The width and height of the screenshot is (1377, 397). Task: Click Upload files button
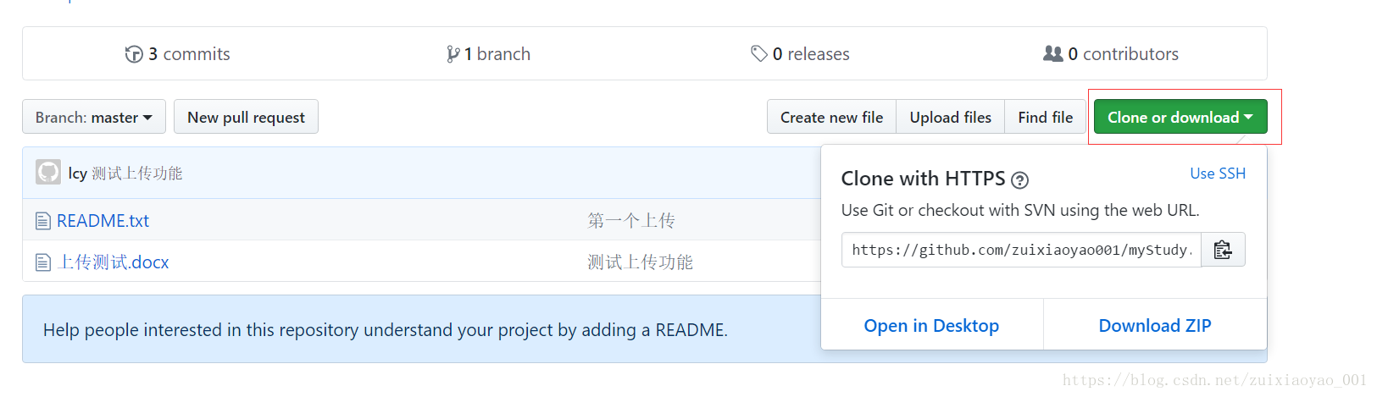coord(951,117)
